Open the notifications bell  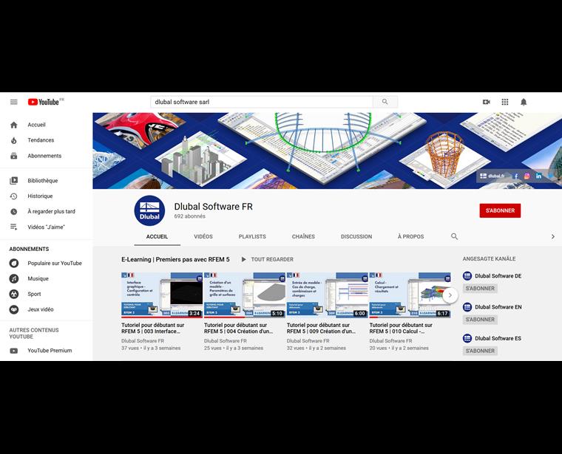524,102
